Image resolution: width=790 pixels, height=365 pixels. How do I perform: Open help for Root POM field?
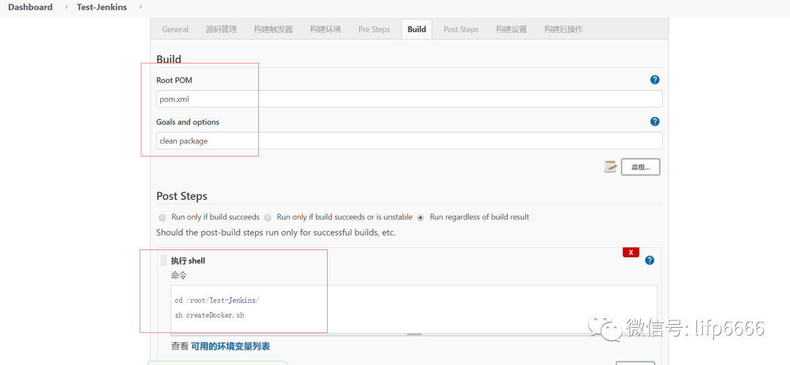pos(655,80)
